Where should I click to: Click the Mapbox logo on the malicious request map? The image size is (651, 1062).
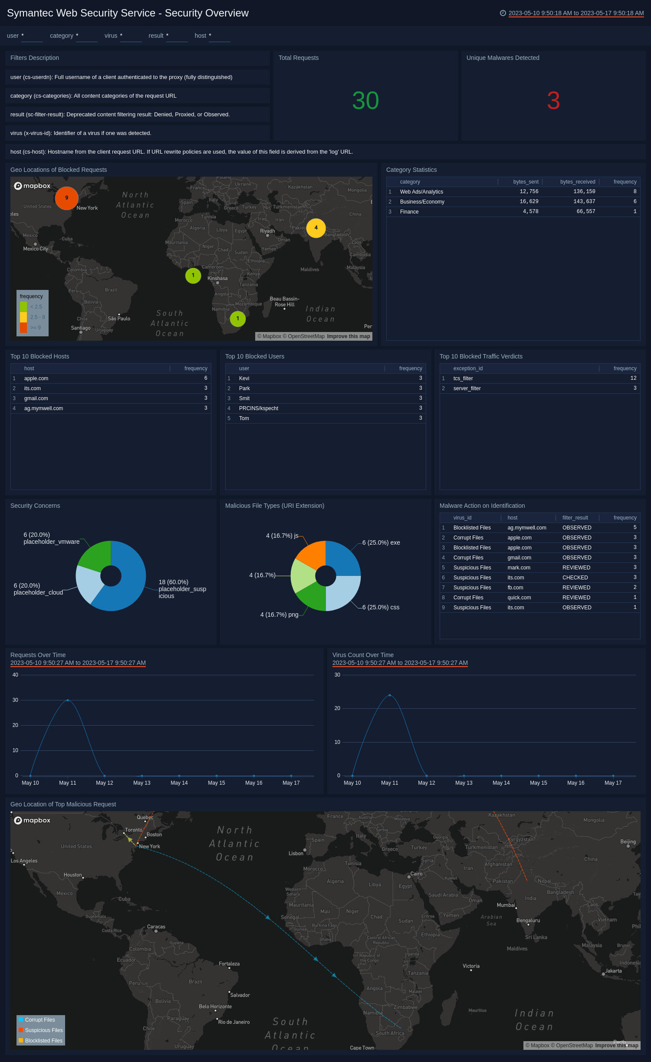pyautogui.click(x=33, y=820)
